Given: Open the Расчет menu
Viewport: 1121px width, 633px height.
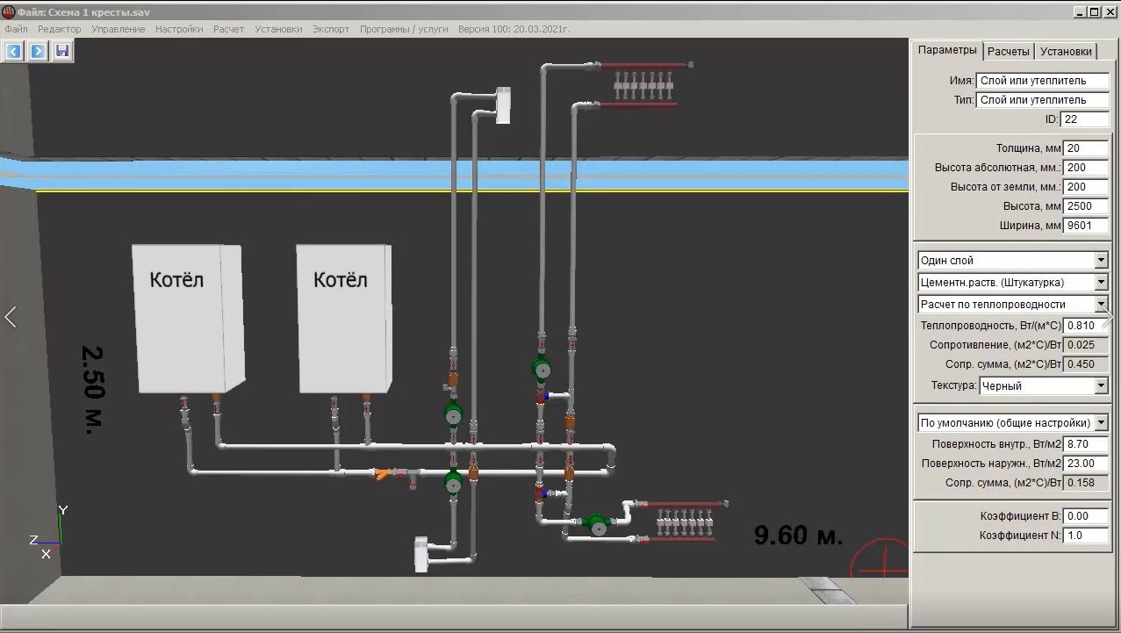Looking at the screenshot, I should (x=228, y=29).
